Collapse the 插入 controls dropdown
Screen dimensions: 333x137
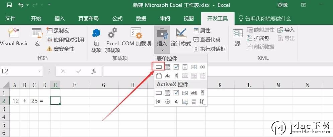(x=162, y=40)
